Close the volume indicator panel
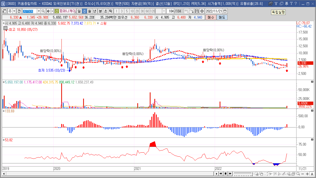Viewport: 316px width, 178px height. click(x=312, y=82)
